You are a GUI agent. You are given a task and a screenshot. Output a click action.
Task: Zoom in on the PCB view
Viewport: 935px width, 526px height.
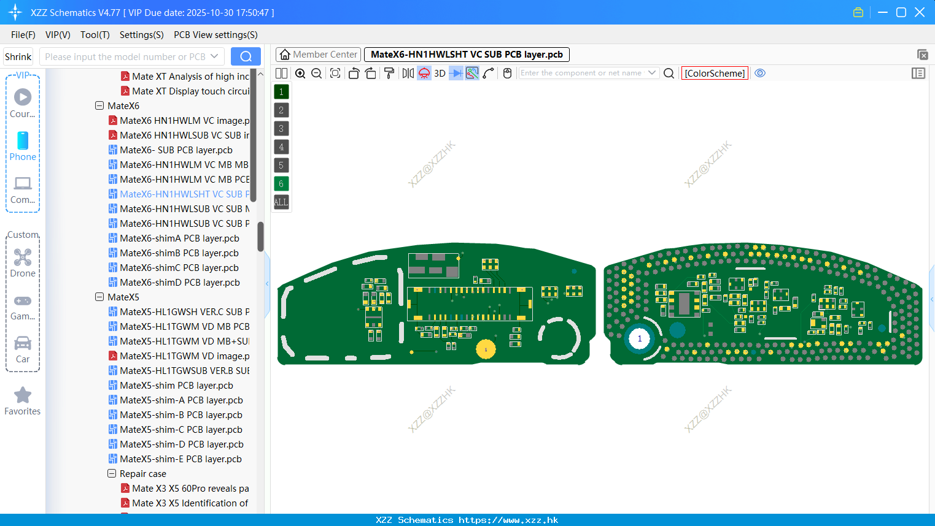(x=300, y=73)
